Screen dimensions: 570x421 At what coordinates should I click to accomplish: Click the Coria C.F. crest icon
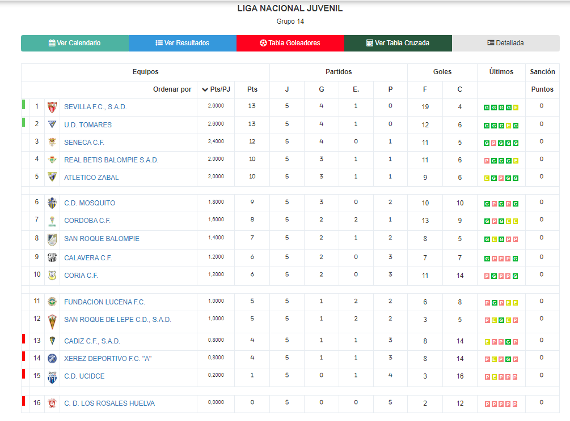pyautogui.click(x=52, y=276)
